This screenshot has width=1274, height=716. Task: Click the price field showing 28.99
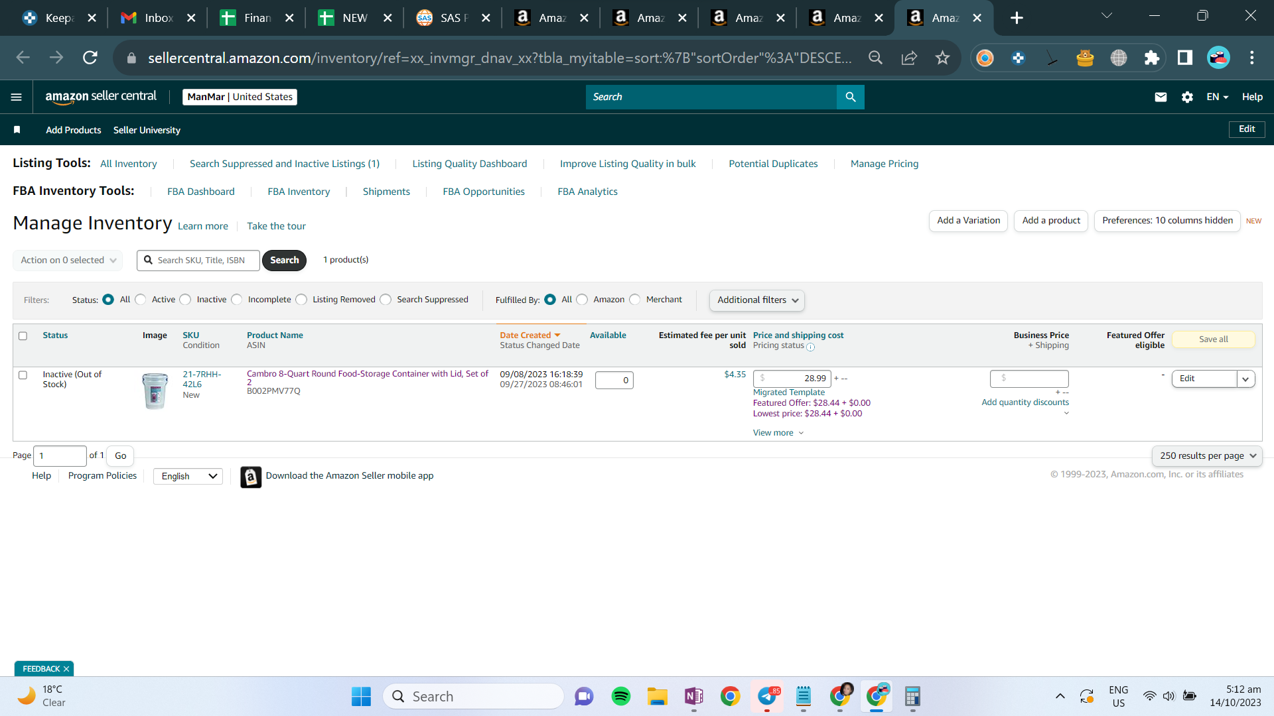point(792,379)
